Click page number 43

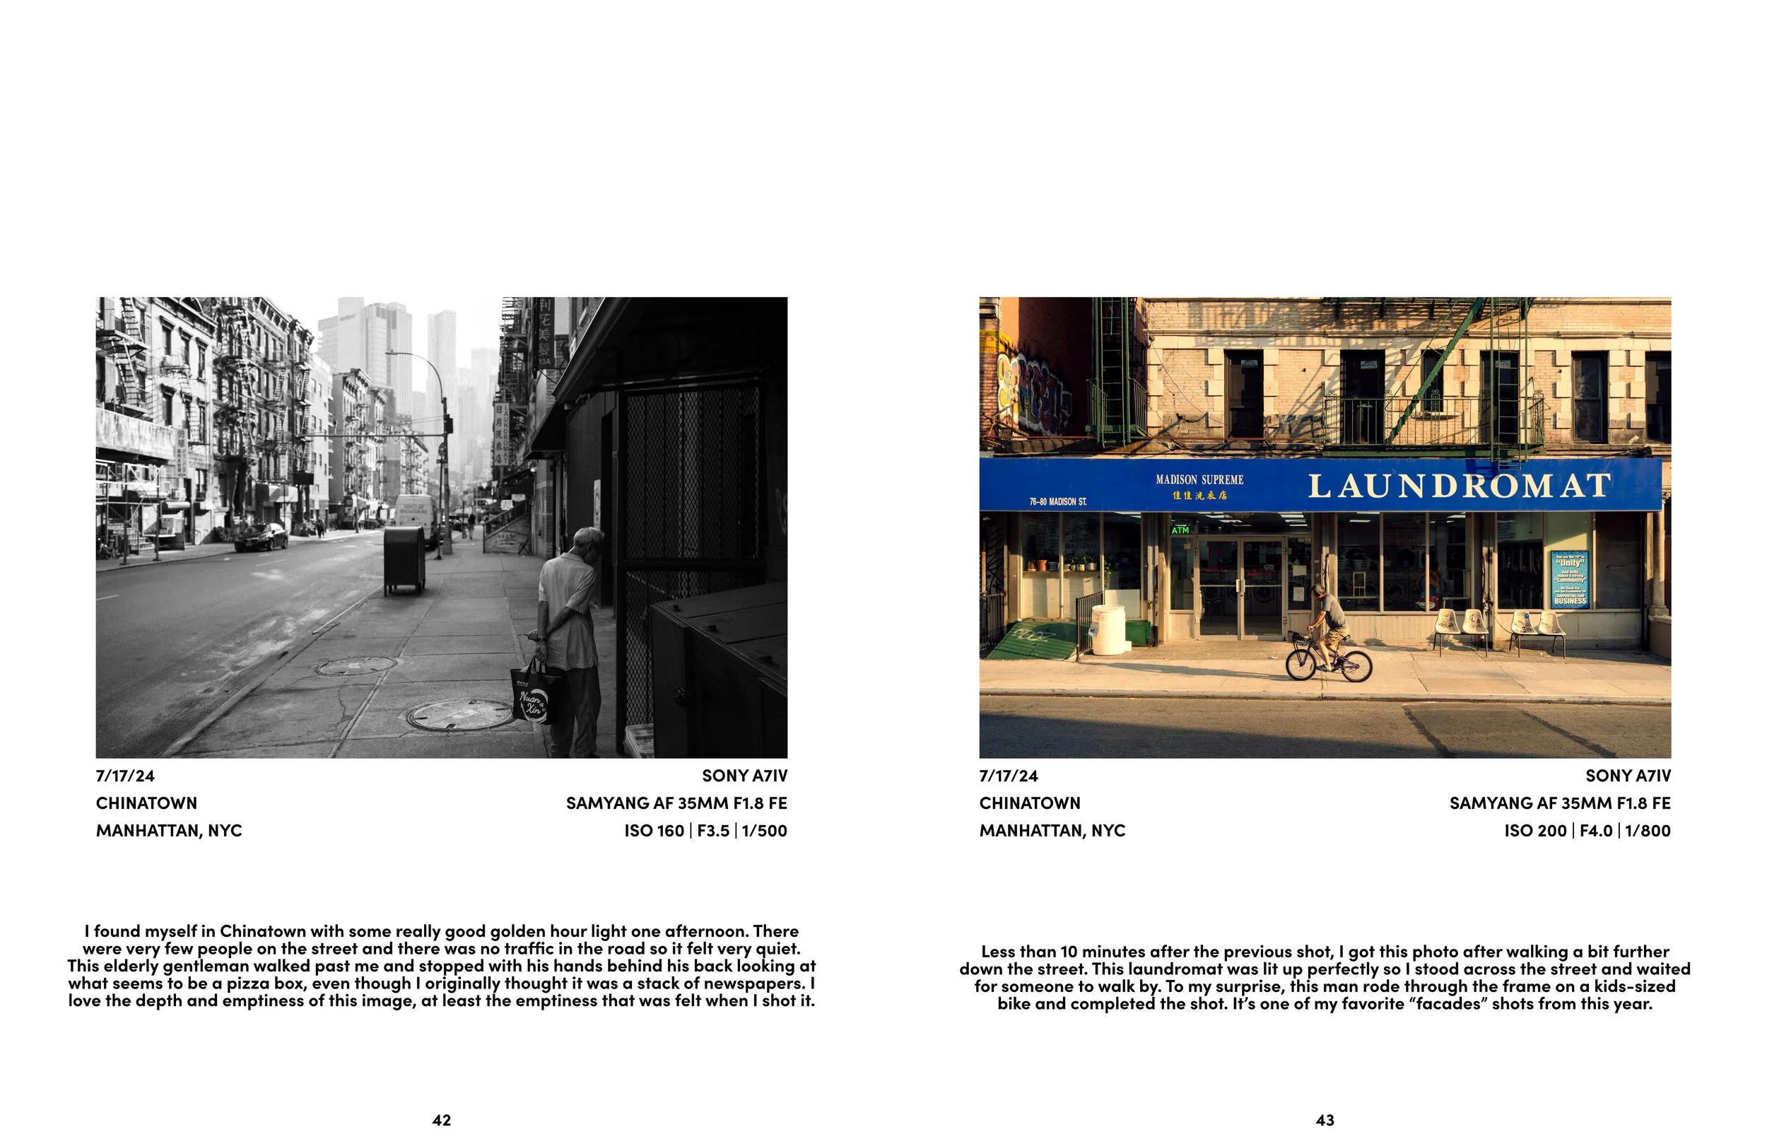coord(1325,1119)
